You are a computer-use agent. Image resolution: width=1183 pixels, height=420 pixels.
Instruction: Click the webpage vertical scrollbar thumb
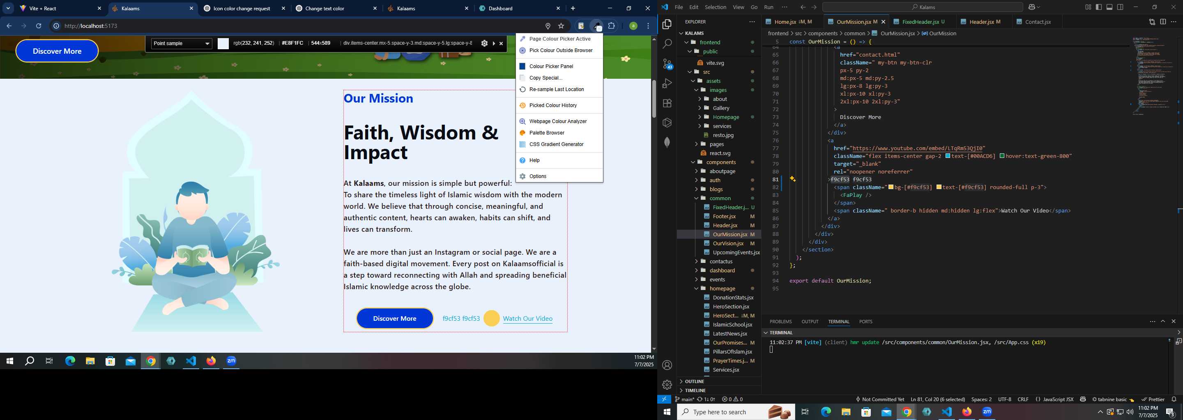pyautogui.click(x=654, y=98)
